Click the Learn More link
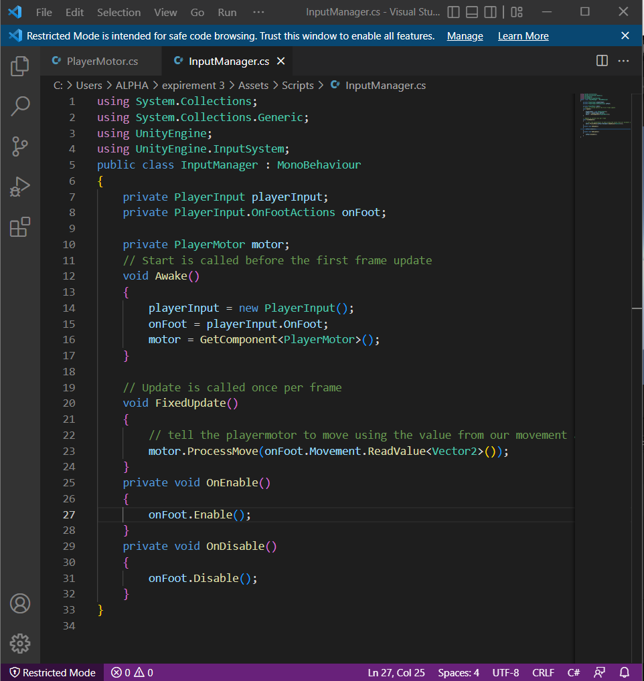Image resolution: width=644 pixels, height=681 pixels. tap(523, 36)
